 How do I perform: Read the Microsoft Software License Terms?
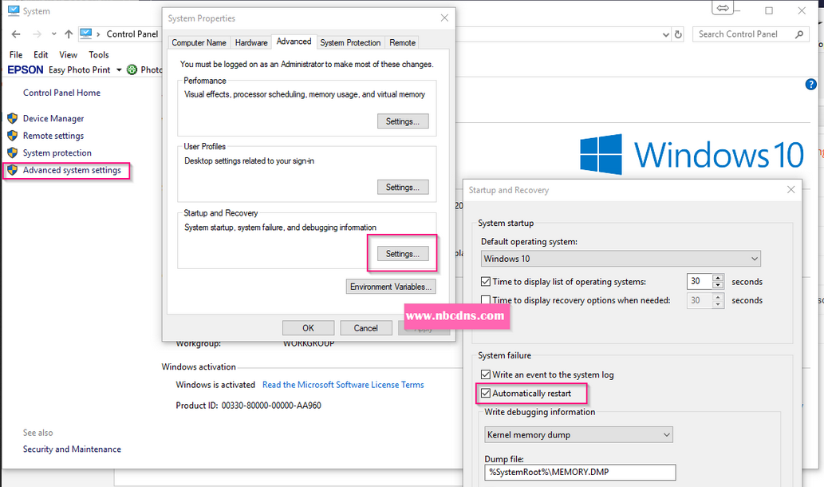(x=343, y=385)
